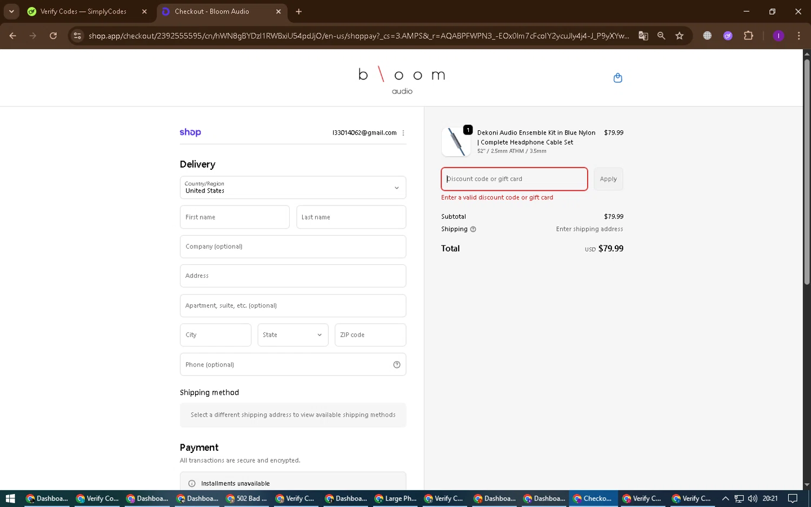Click the email address l33014062@gmail.com
Image resolution: width=811 pixels, height=507 pixels.
click(364, 133)
